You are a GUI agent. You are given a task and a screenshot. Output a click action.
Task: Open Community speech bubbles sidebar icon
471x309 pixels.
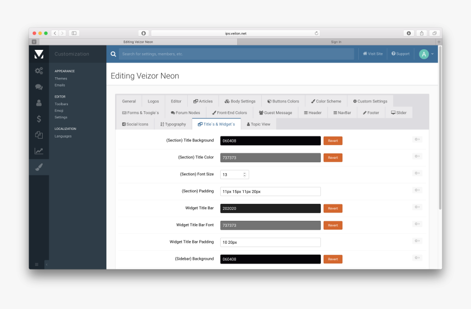39,87
